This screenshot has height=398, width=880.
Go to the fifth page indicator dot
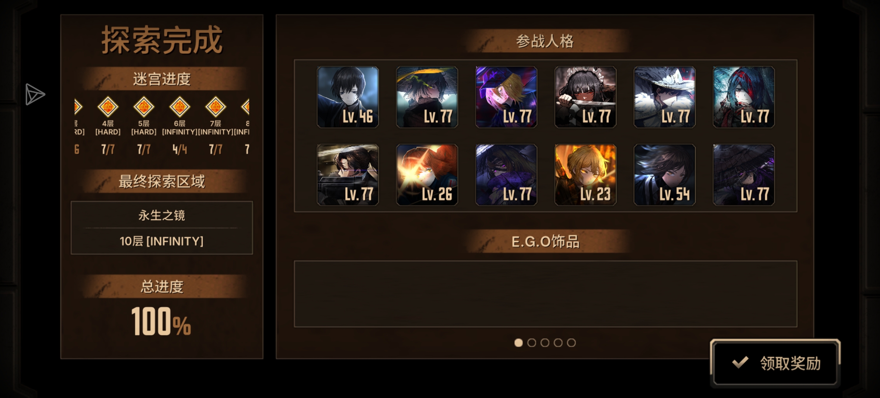(x=572, y=343)
